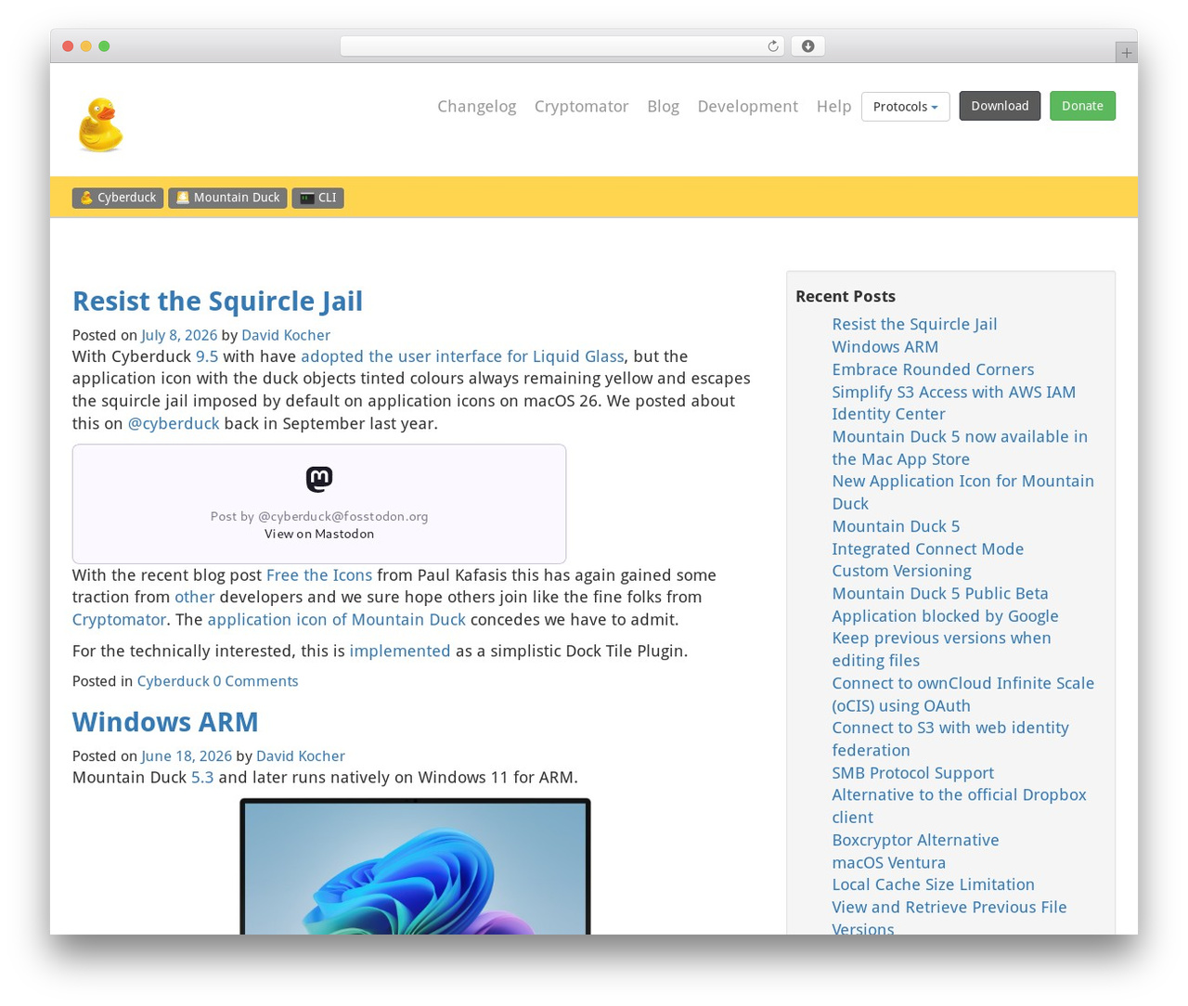Click View on Mastodon
The image size is (1188, 1006).
319,534
